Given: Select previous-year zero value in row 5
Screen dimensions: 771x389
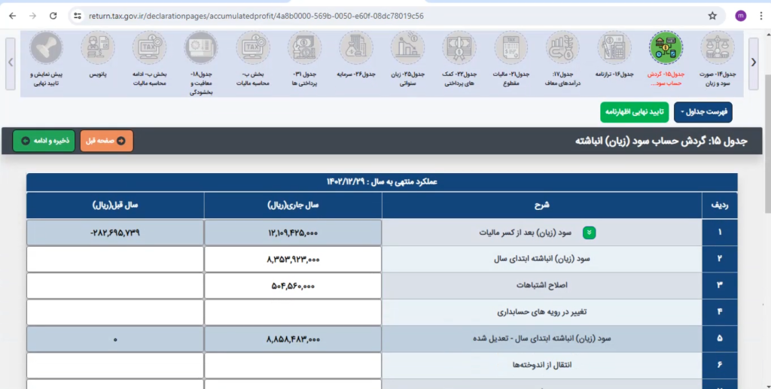Looking at the screenshot, I should pyautogui.click(x=115, y=339).
